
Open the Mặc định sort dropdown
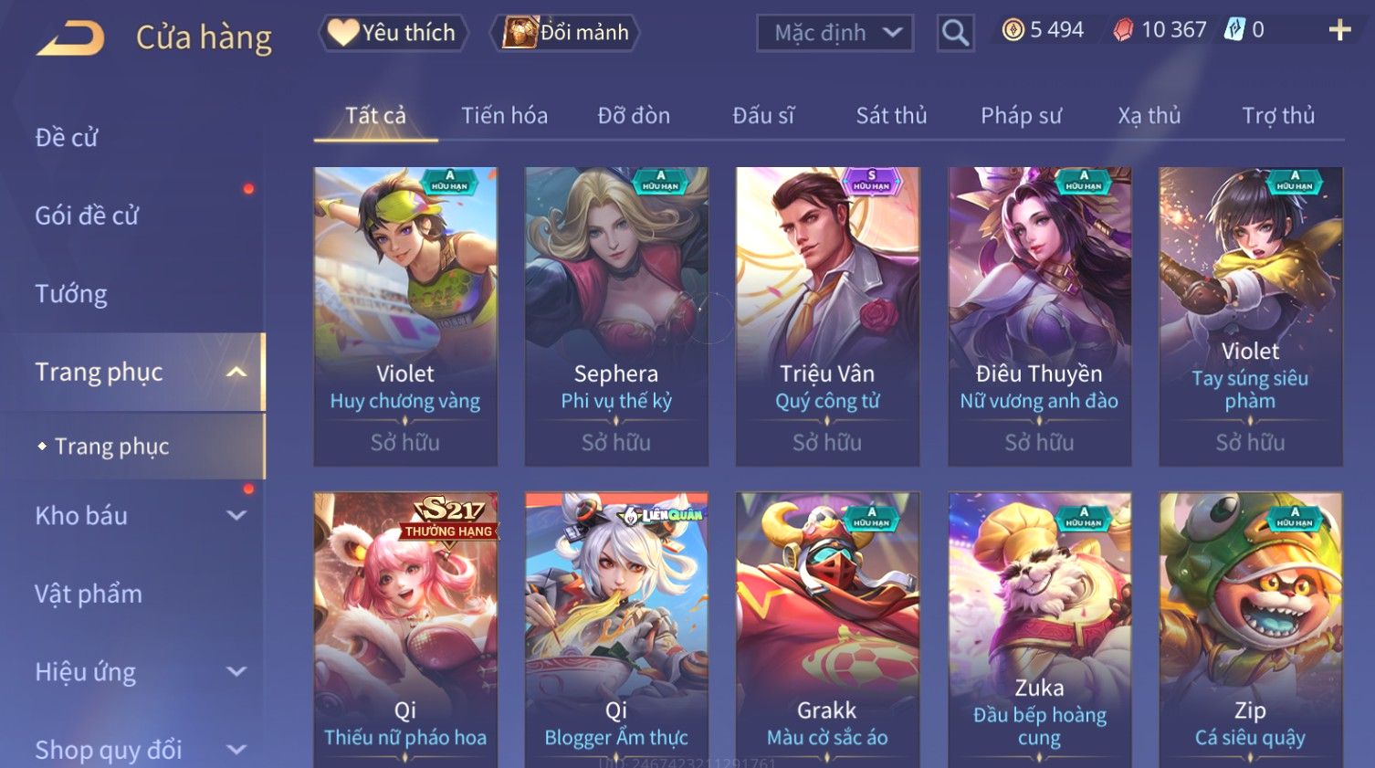tap(834, 33)
